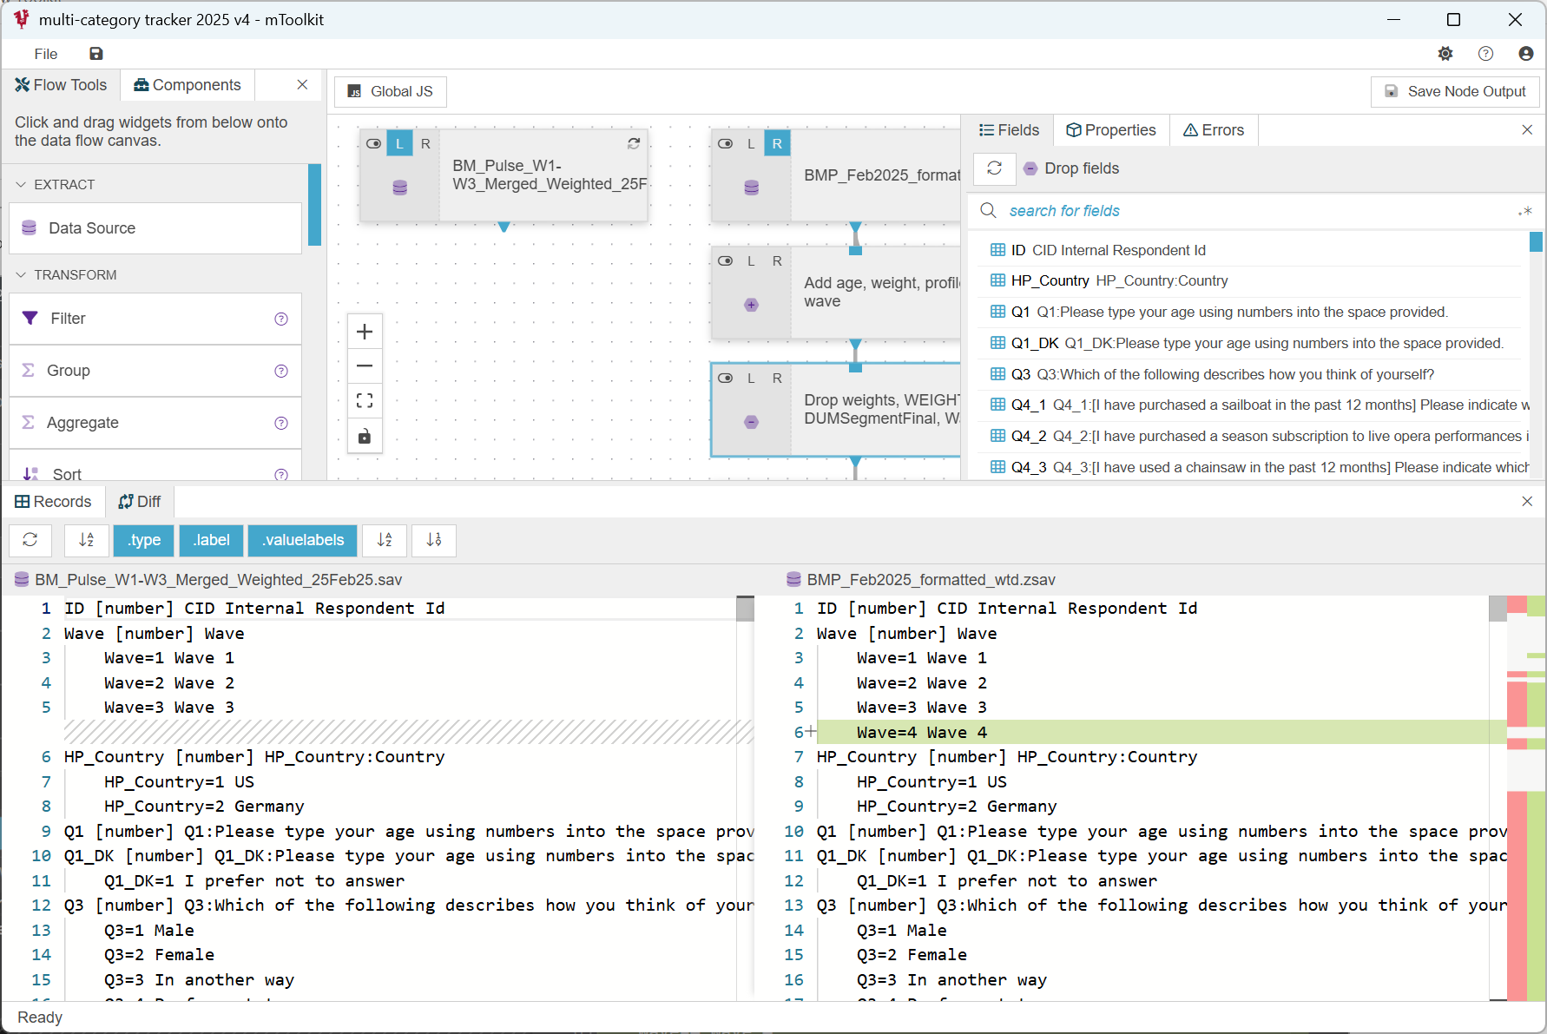Image resolution: width=1547 pixels, height=1034 pixels.
Task: Click the search for fields box
Action: (x=1250, y=211)
